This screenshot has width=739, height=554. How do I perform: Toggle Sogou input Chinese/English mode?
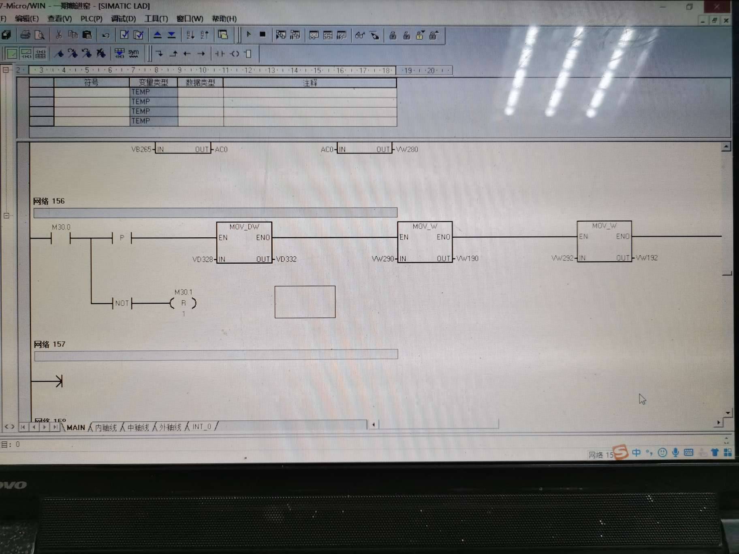tap(636, 452)
